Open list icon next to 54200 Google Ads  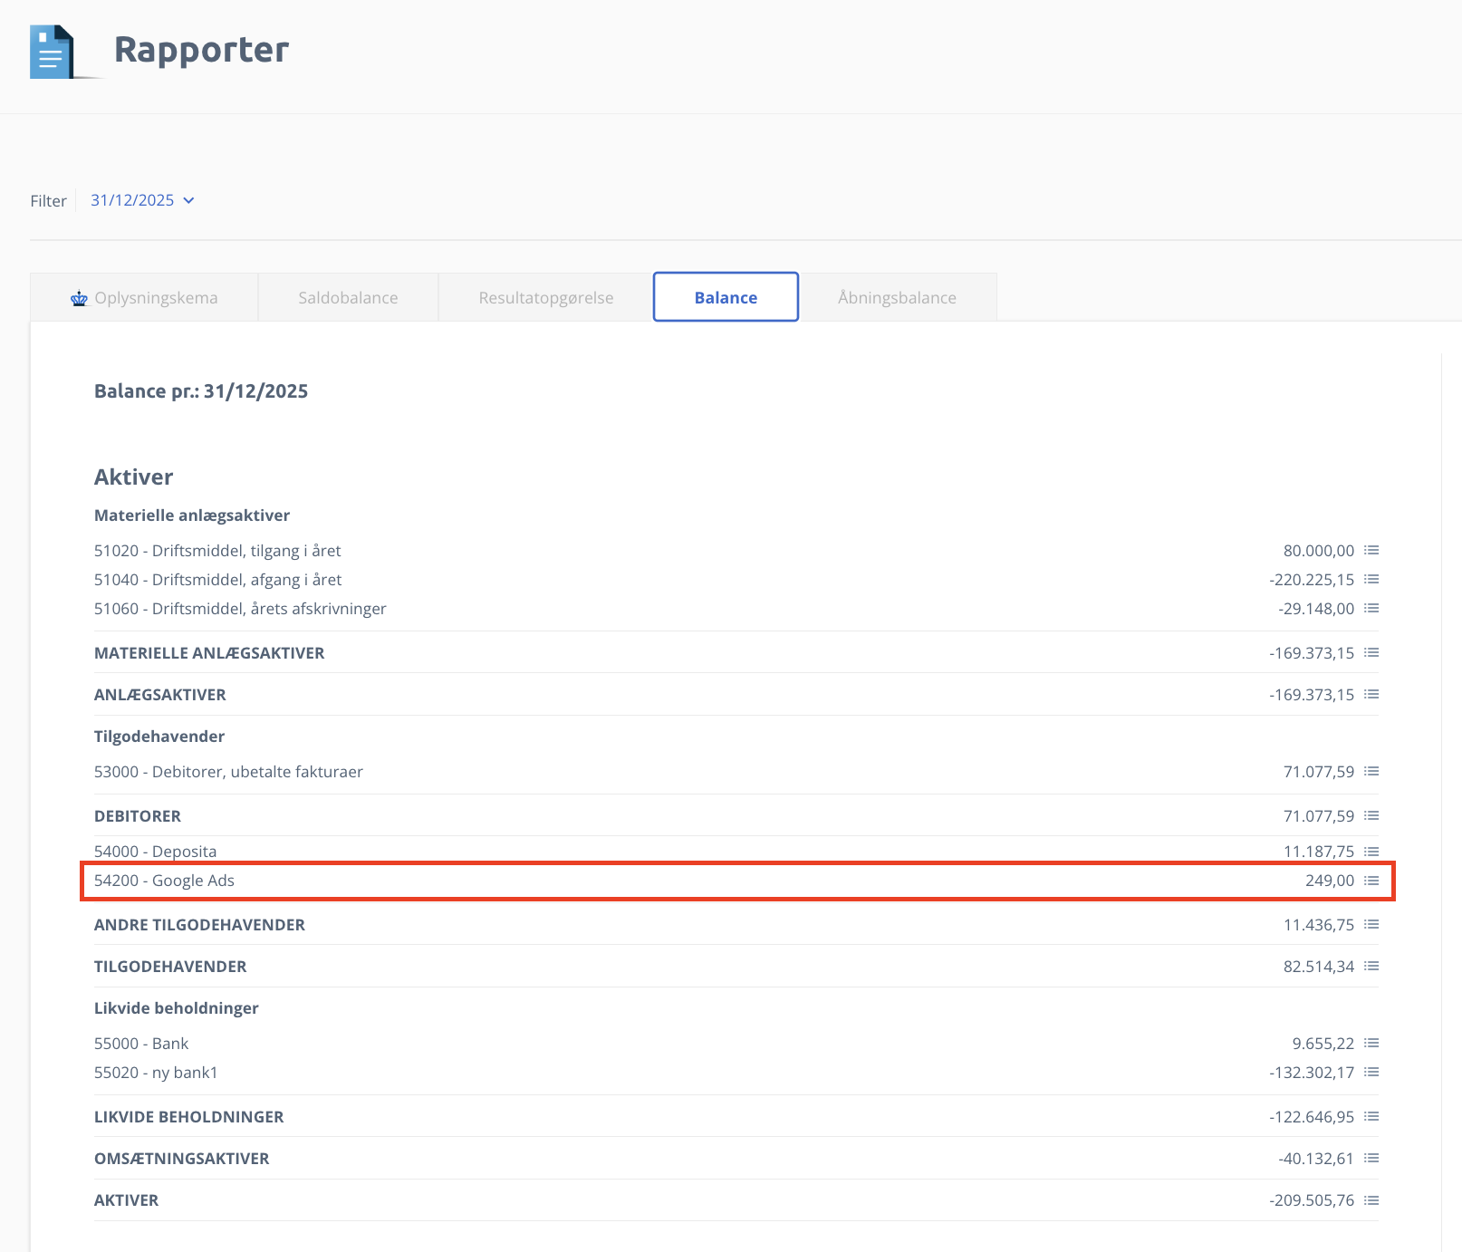click(x=1371, y=881)
